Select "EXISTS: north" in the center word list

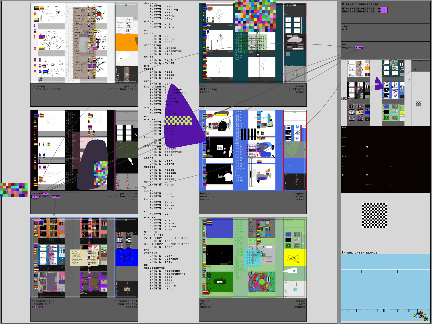tap(162, 185)
